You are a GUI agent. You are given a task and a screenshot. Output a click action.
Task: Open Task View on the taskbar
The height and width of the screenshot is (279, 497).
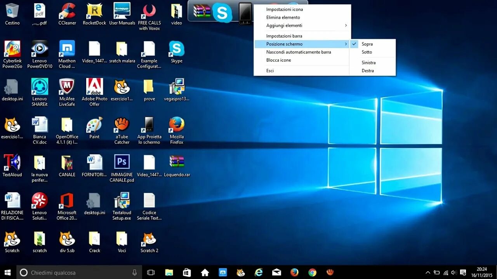[151, 272]
